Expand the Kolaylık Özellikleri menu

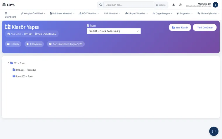(x=33, y=13)
